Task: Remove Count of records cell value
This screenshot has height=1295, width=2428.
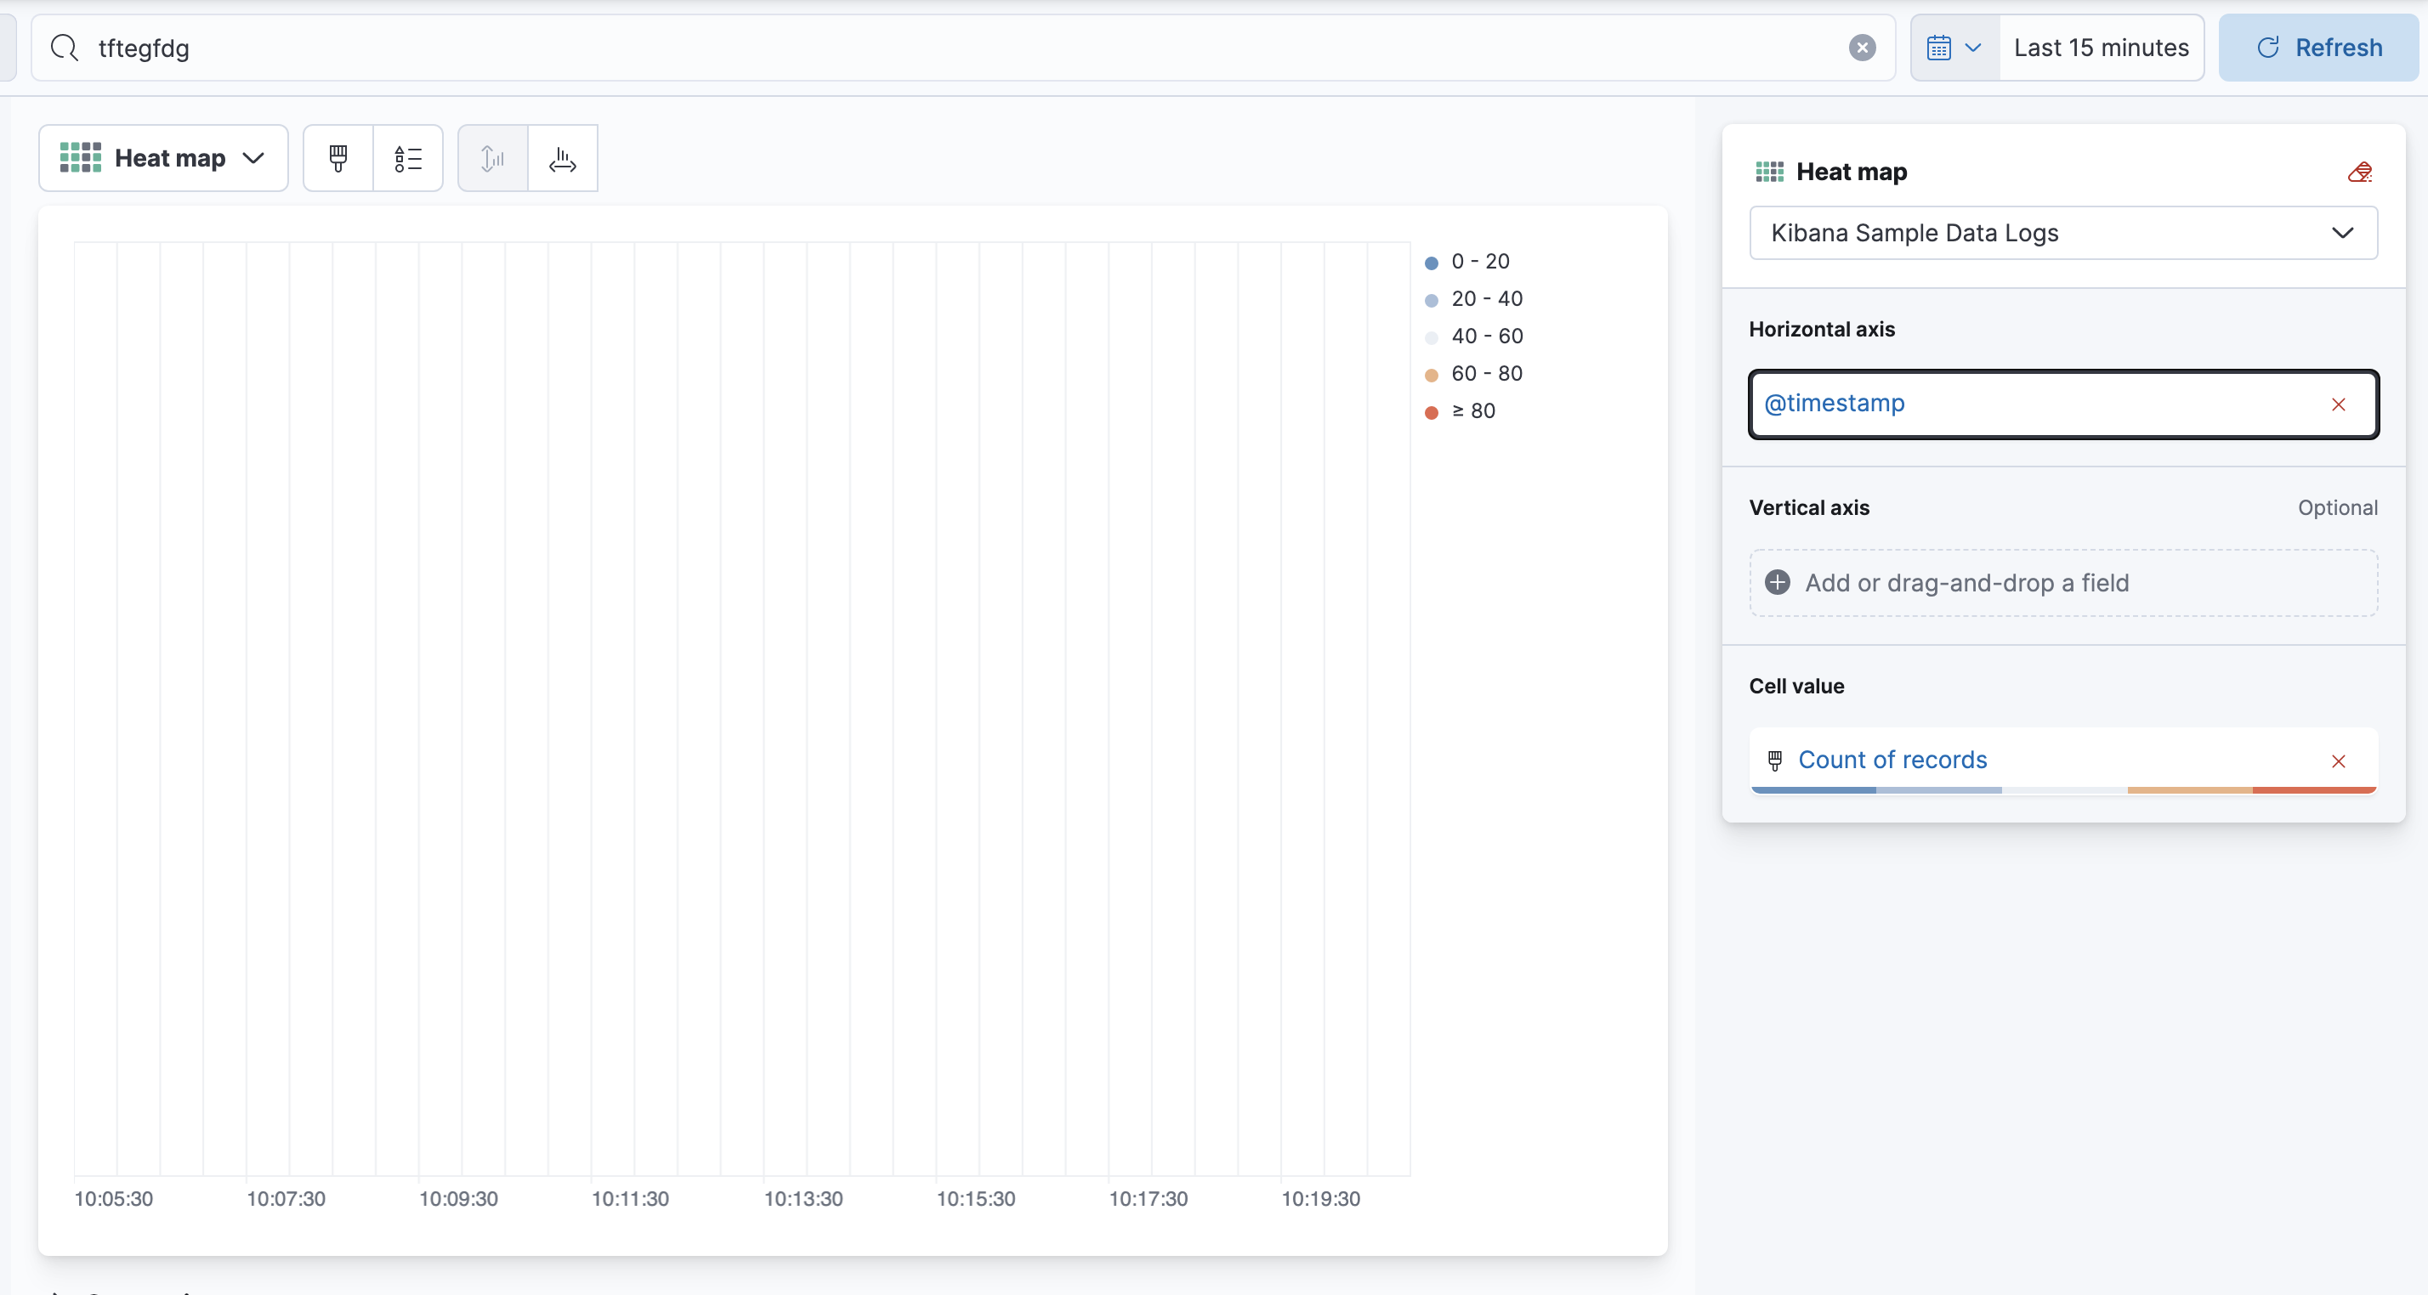Action: [x=2339, y=761]
